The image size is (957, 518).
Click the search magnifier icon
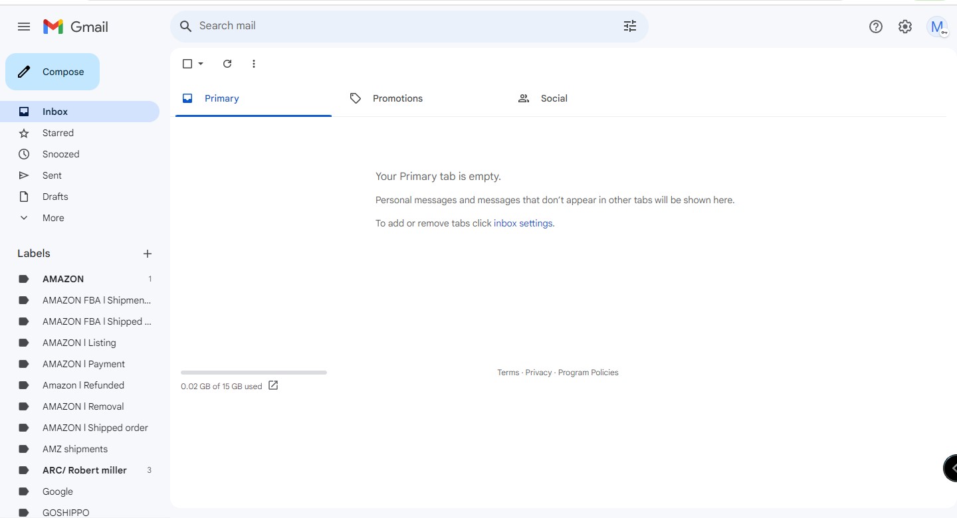click(186, 26)
